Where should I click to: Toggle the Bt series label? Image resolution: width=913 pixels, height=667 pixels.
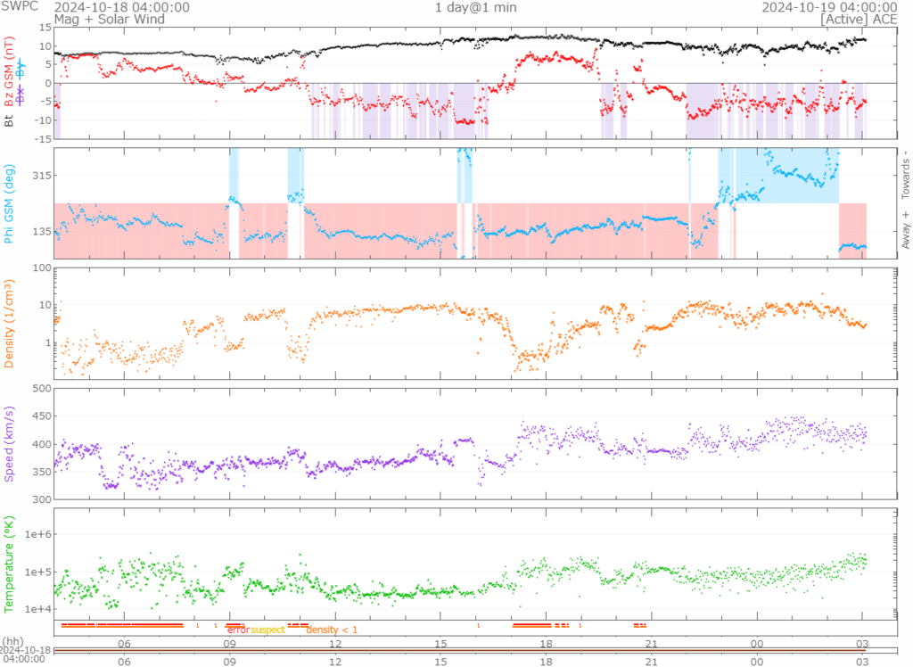(x=9, y=121)
